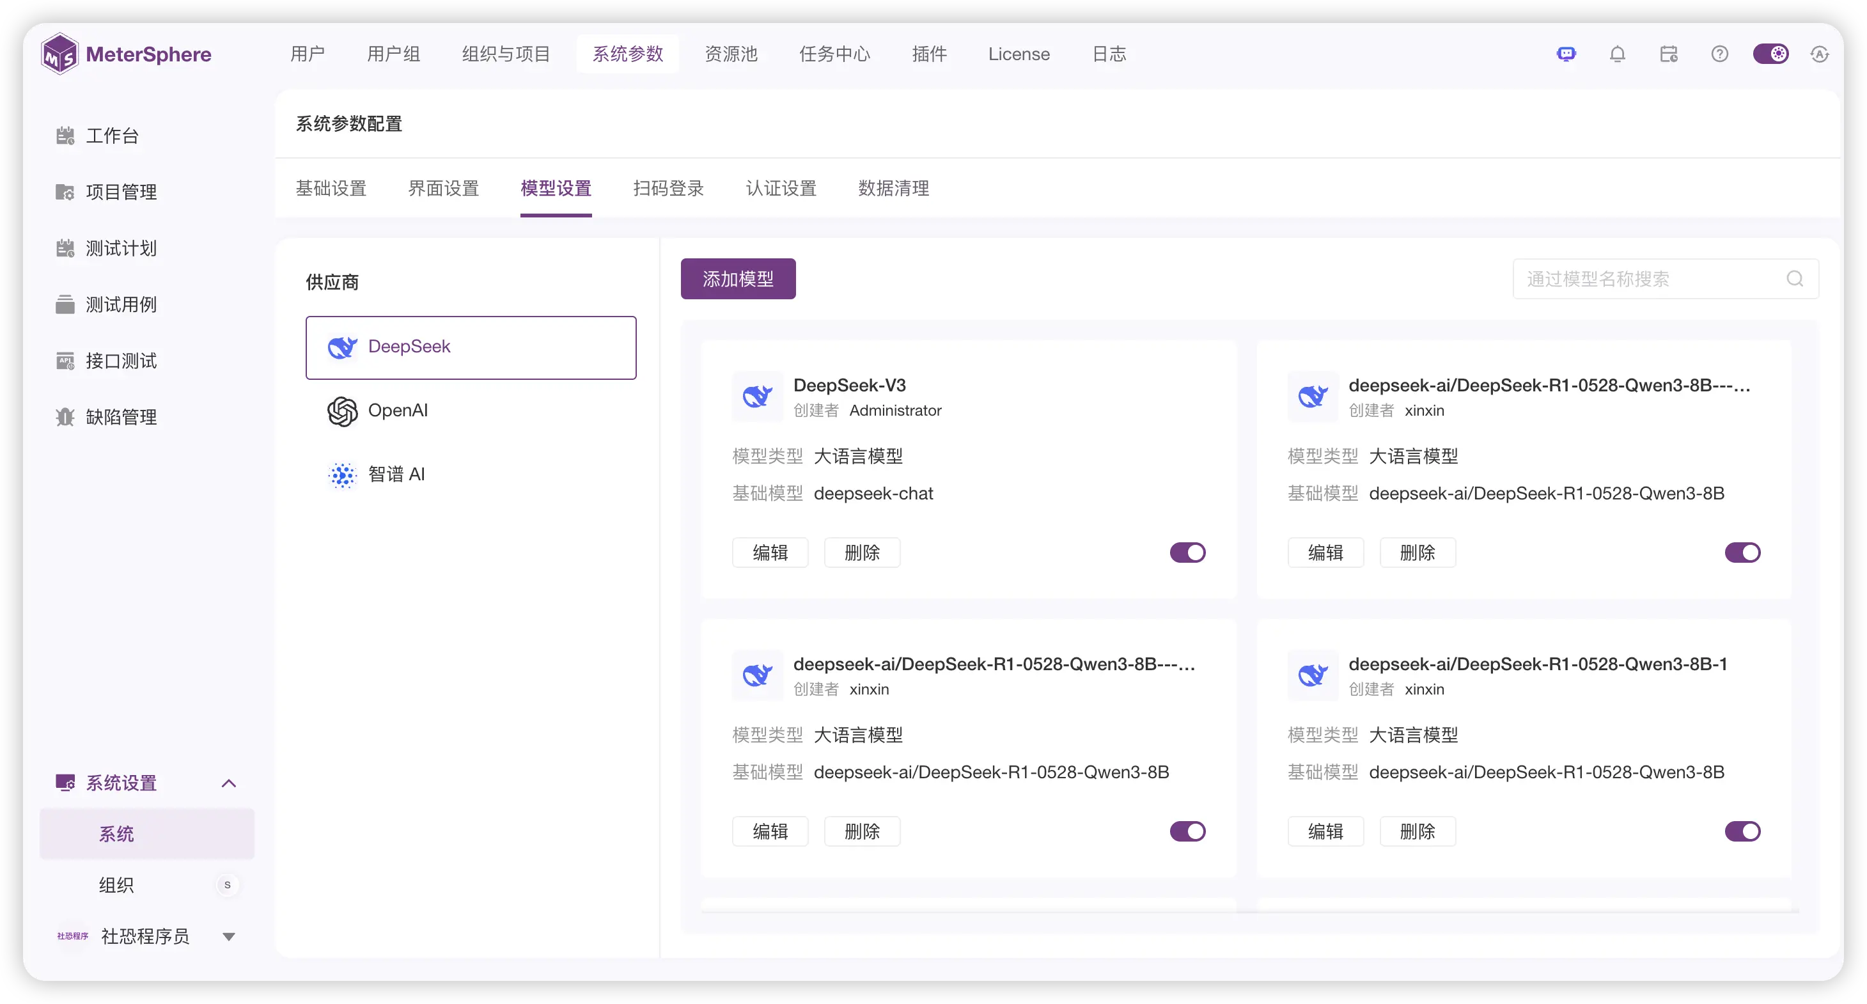Click the 智谱 AI supplier logo
1867x1004 pixels.
point(342,475)
